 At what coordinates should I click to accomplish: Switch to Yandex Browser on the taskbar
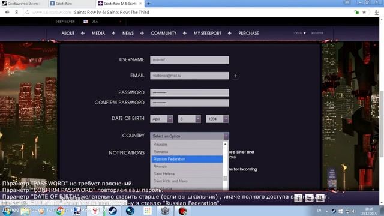[x=95, y=211]
